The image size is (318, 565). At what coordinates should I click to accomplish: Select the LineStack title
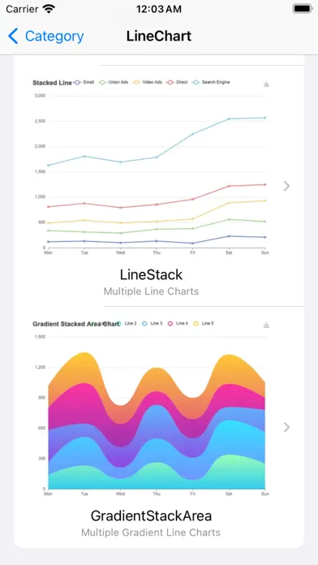coord(151,275)
